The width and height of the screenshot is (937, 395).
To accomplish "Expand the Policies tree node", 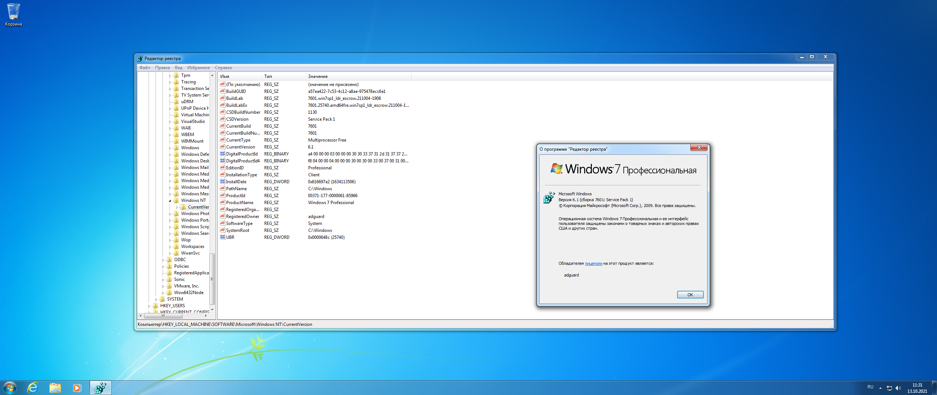I will coord(163,267).
